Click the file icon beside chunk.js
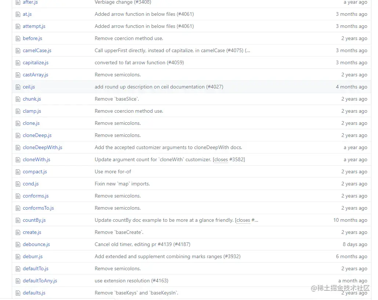The width and height of the screenshot is (378, 300). click(x=18, y=99)
